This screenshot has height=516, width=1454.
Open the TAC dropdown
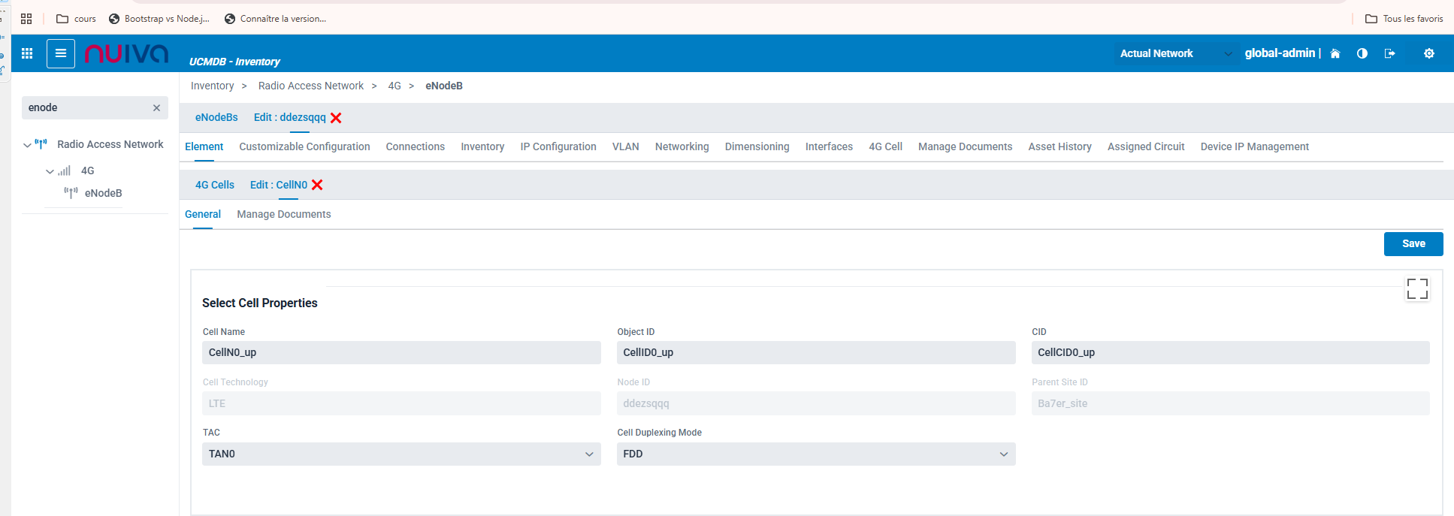point(401,454)
